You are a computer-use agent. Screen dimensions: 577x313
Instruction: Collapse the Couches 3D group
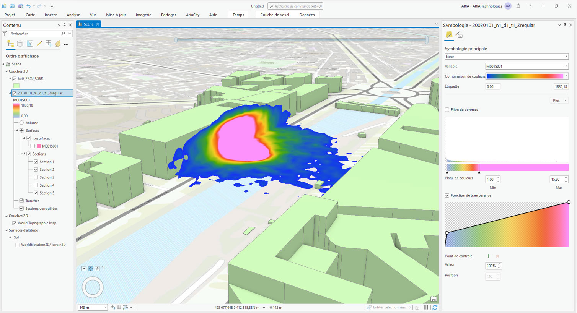tap(7, 71)
